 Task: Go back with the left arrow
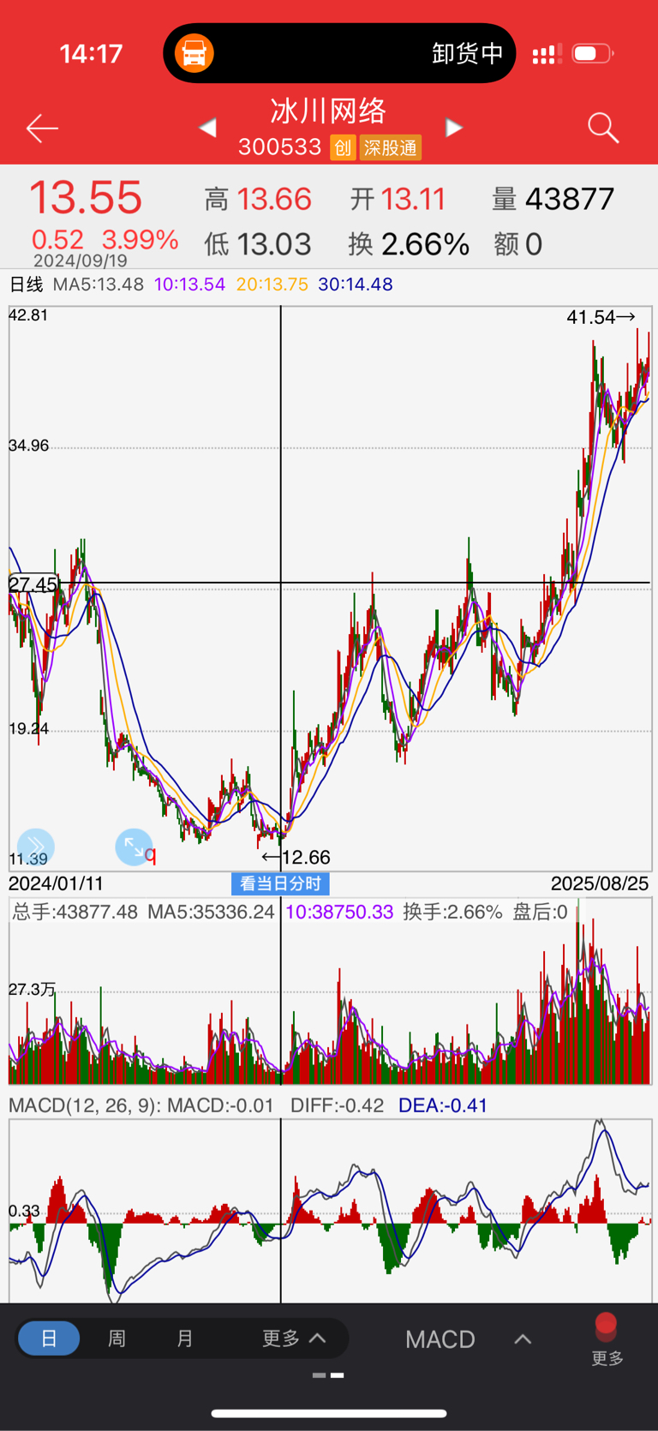(x=42, y=129)
